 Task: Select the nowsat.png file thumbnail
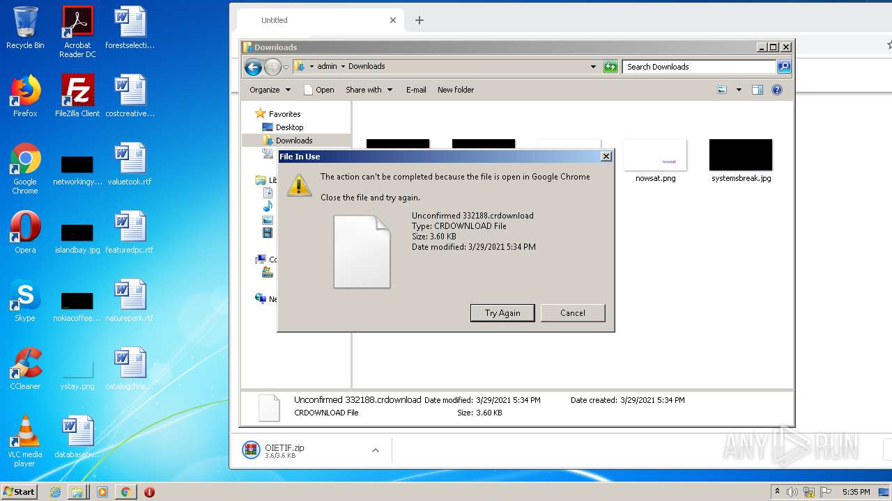655,161
